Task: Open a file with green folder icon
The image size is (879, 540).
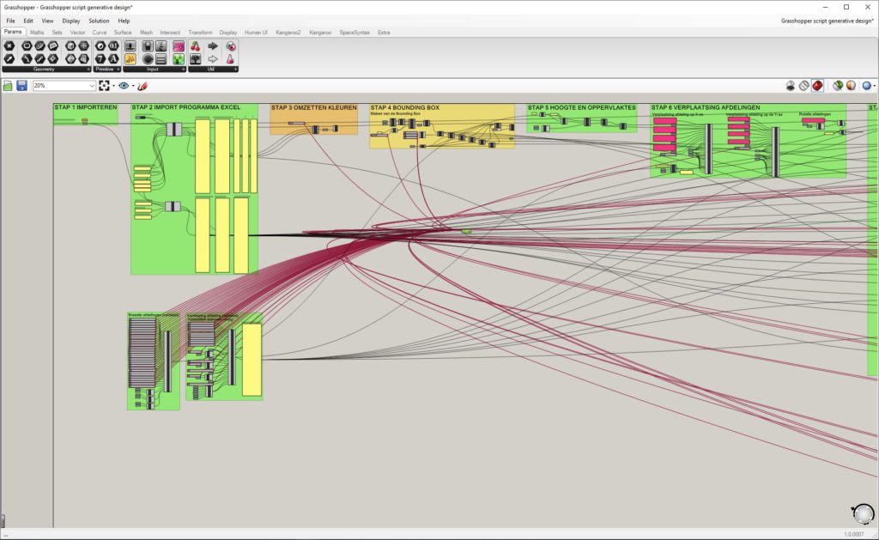Action: click(x=8, y=86)
